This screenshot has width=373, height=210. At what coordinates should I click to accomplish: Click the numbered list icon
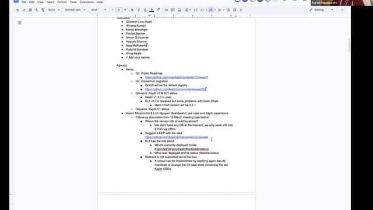point(220,10)
